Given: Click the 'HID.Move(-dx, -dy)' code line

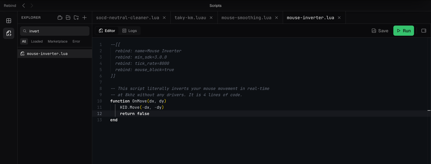Looking at the screenshot, I should click(142, 107).
